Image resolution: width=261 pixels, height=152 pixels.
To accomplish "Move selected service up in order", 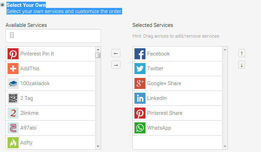I will coord(242,53).
